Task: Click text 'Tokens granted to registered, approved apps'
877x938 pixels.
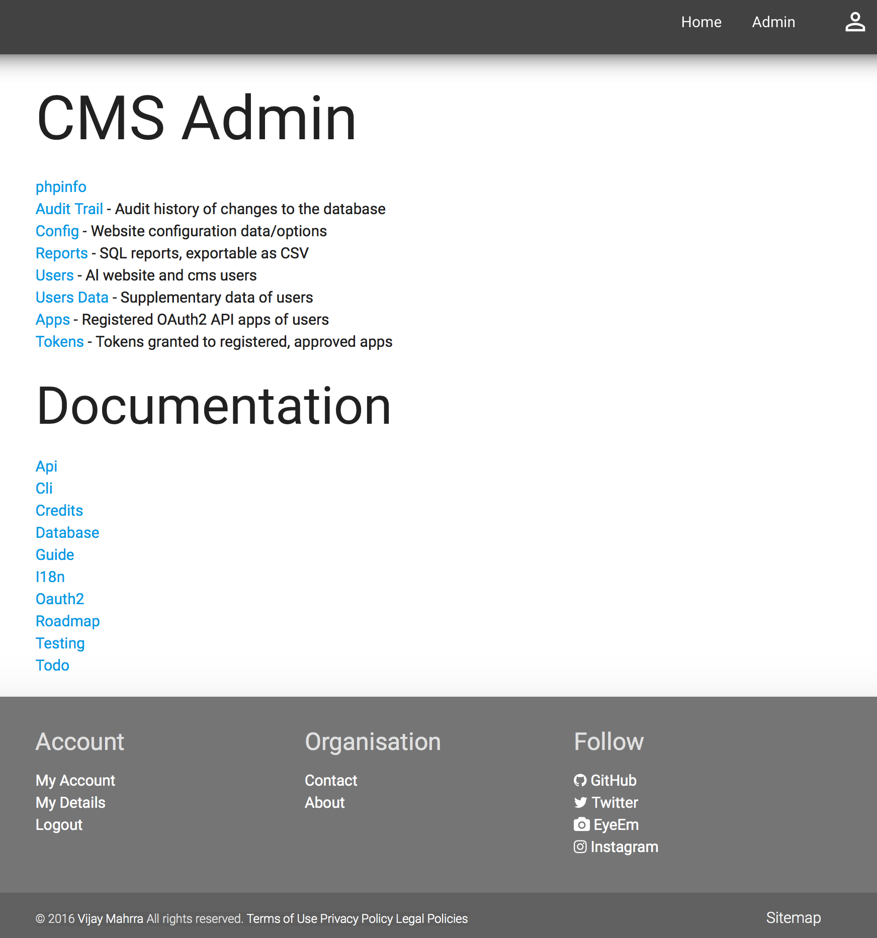Action: 244,341
